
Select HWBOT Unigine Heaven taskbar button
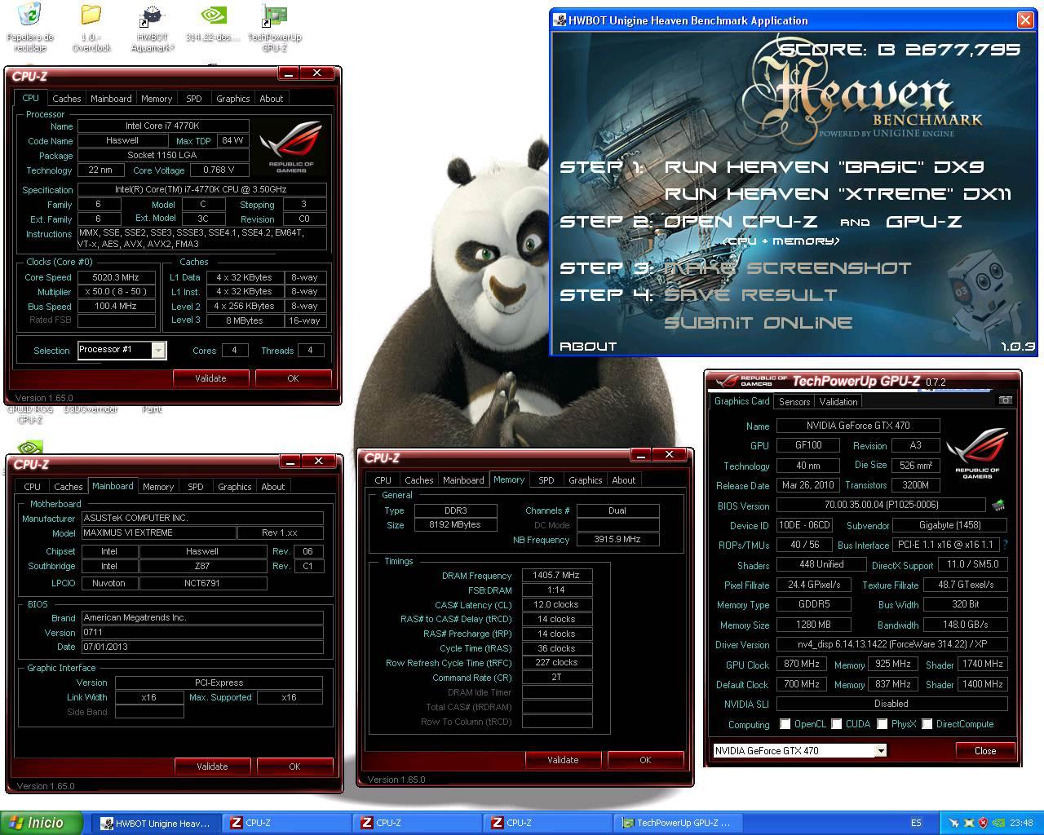coord(155,823)
